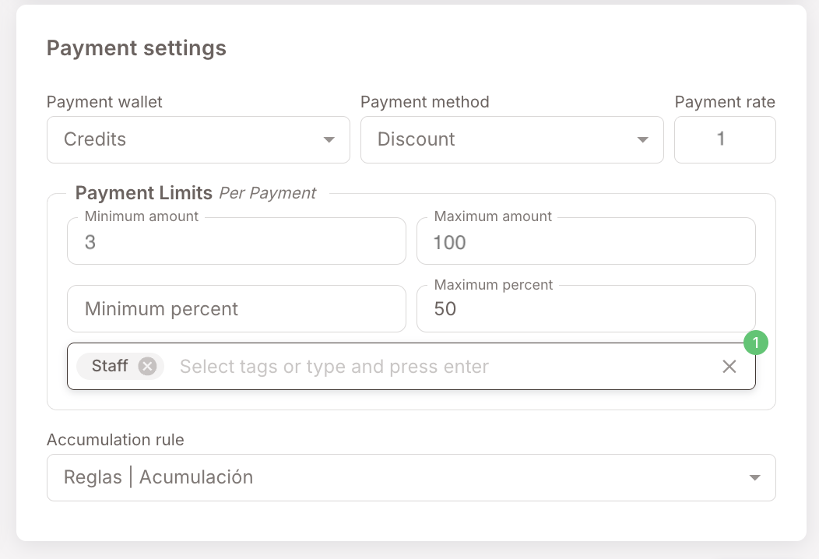Screen dimensions: 819x559
Task: Click the Payment method label
Action: coord(424,102)
